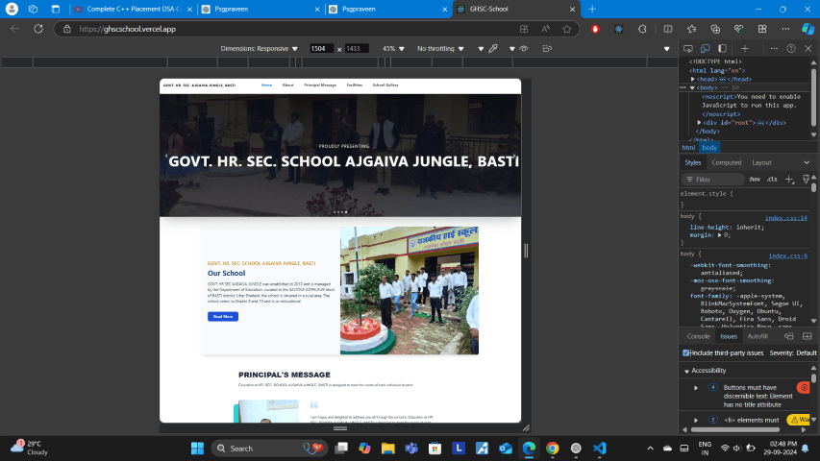
Task: Click the Windows taskbar Search box
Action: (269, 448)
